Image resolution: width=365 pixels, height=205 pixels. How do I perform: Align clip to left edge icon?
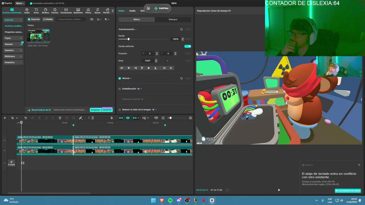[x=122, y=68]
